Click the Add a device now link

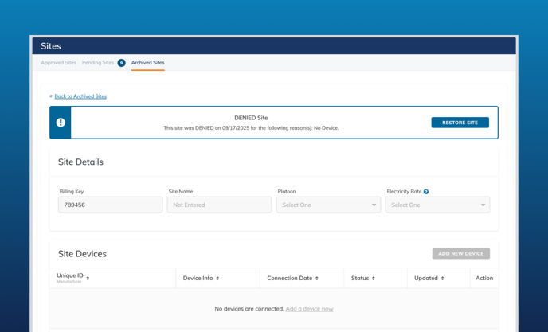309,309
